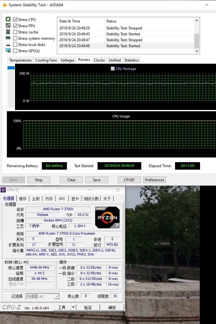Screen dimensions: 216x324
Task: Select the 处理器 tab in CPU-Z
Action: pos(8,198)
